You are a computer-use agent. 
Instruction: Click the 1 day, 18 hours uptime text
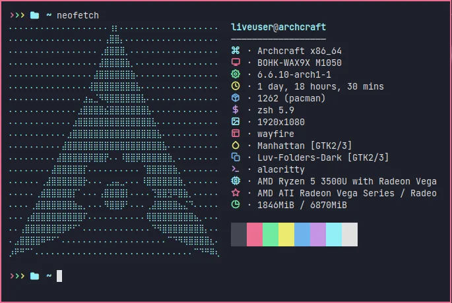321,86
